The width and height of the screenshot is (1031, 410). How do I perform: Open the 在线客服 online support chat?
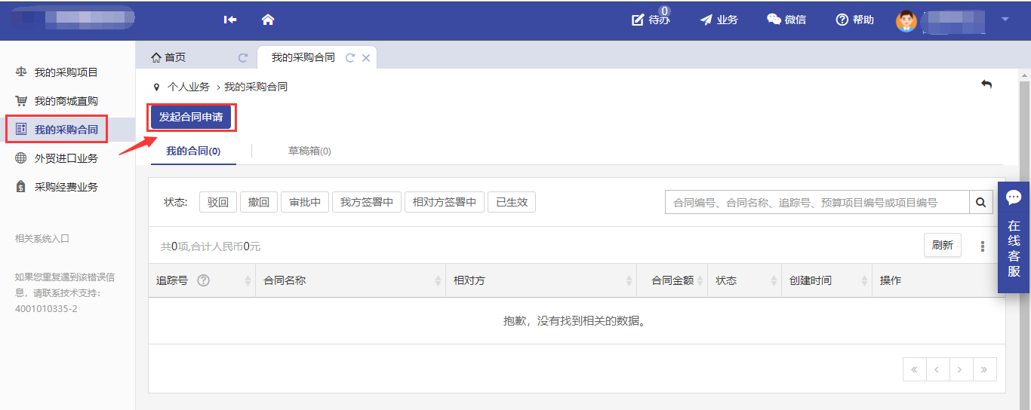point(1014,237)
